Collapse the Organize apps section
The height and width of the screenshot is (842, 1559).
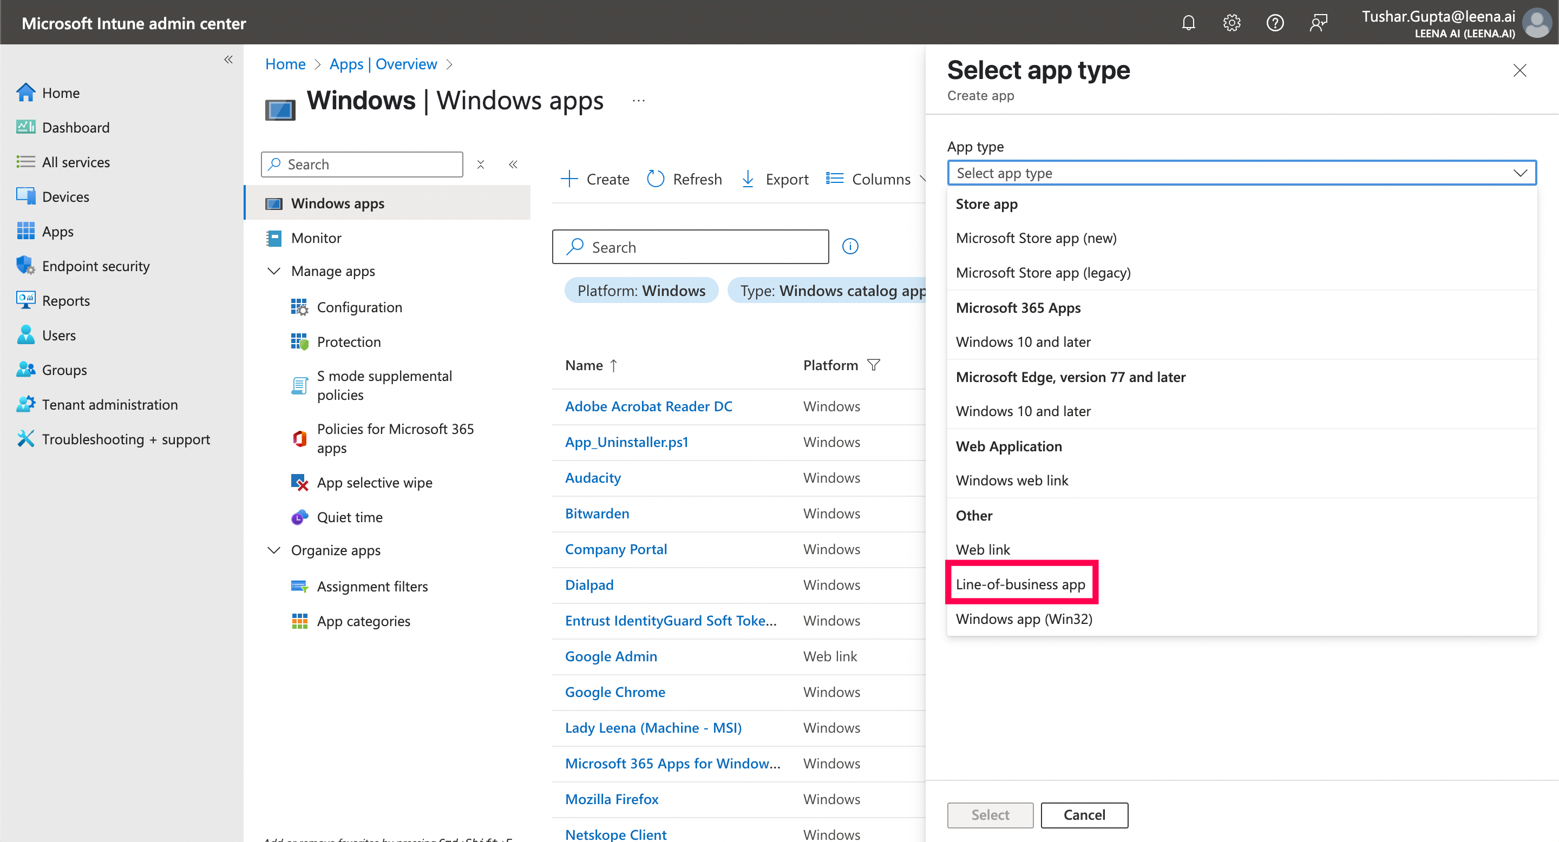274,550
